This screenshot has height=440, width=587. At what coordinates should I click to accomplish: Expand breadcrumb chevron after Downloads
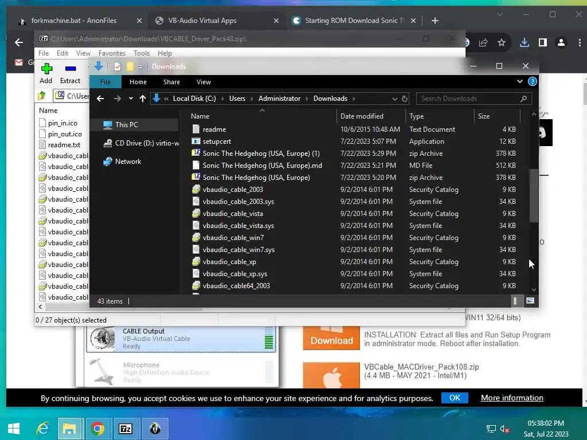click(x=353, y=99)
